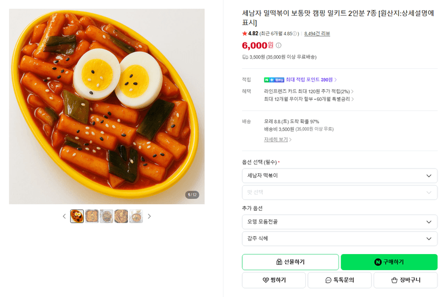Screen dimensions: 445x297
Task: Open the 감주 식혜 additional option dropdown
Action: 340,238
